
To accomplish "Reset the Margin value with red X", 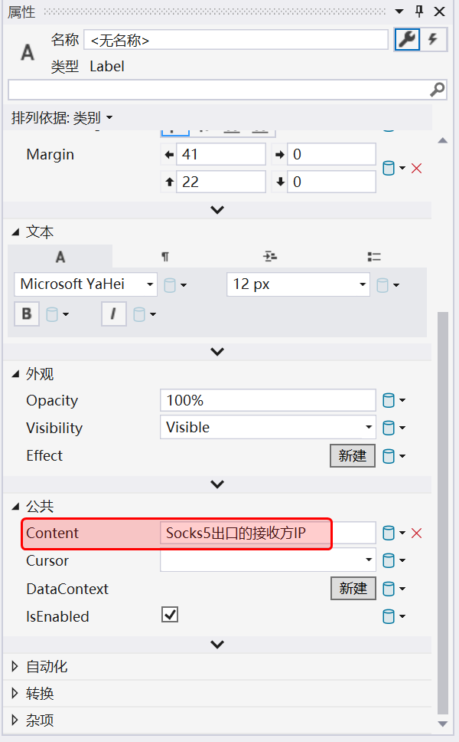I will (x=417, y=168).
